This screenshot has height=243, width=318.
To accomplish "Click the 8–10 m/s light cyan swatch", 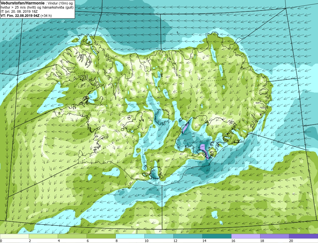I will coord(130,236).
